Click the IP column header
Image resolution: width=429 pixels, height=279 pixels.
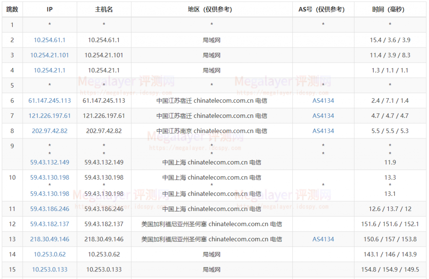pyautogui.click(x=49, y=9)
